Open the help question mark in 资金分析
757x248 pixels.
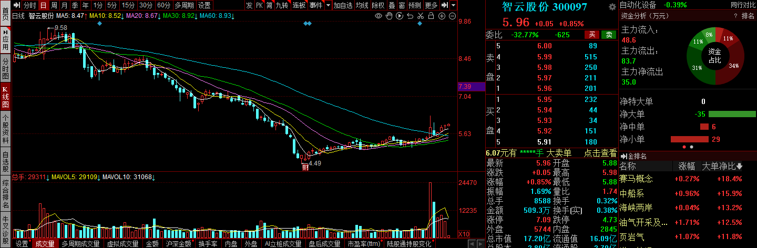(x=735, y=16)
